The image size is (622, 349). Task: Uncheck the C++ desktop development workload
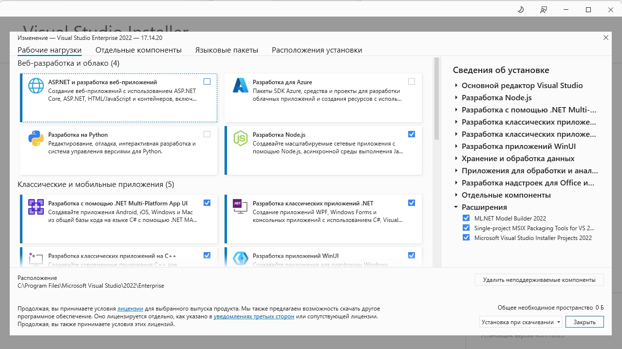point(207,256)
